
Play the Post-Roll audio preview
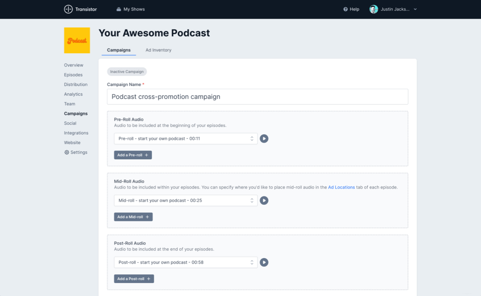[264, 262]
